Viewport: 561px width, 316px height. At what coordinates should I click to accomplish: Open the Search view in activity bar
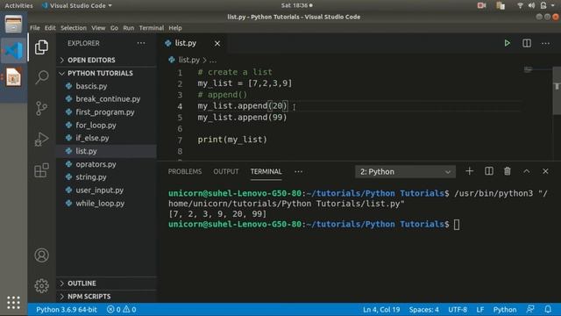tap(41, 77)
